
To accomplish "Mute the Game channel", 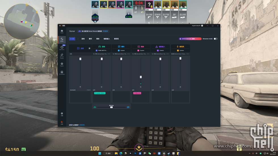I will click(102, 87).
